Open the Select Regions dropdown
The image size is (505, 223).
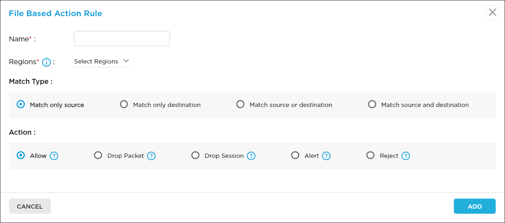(x=96, y=61)
